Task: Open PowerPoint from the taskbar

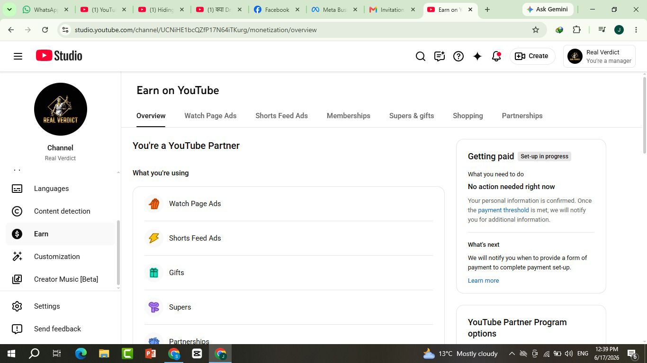Action: 151,354
